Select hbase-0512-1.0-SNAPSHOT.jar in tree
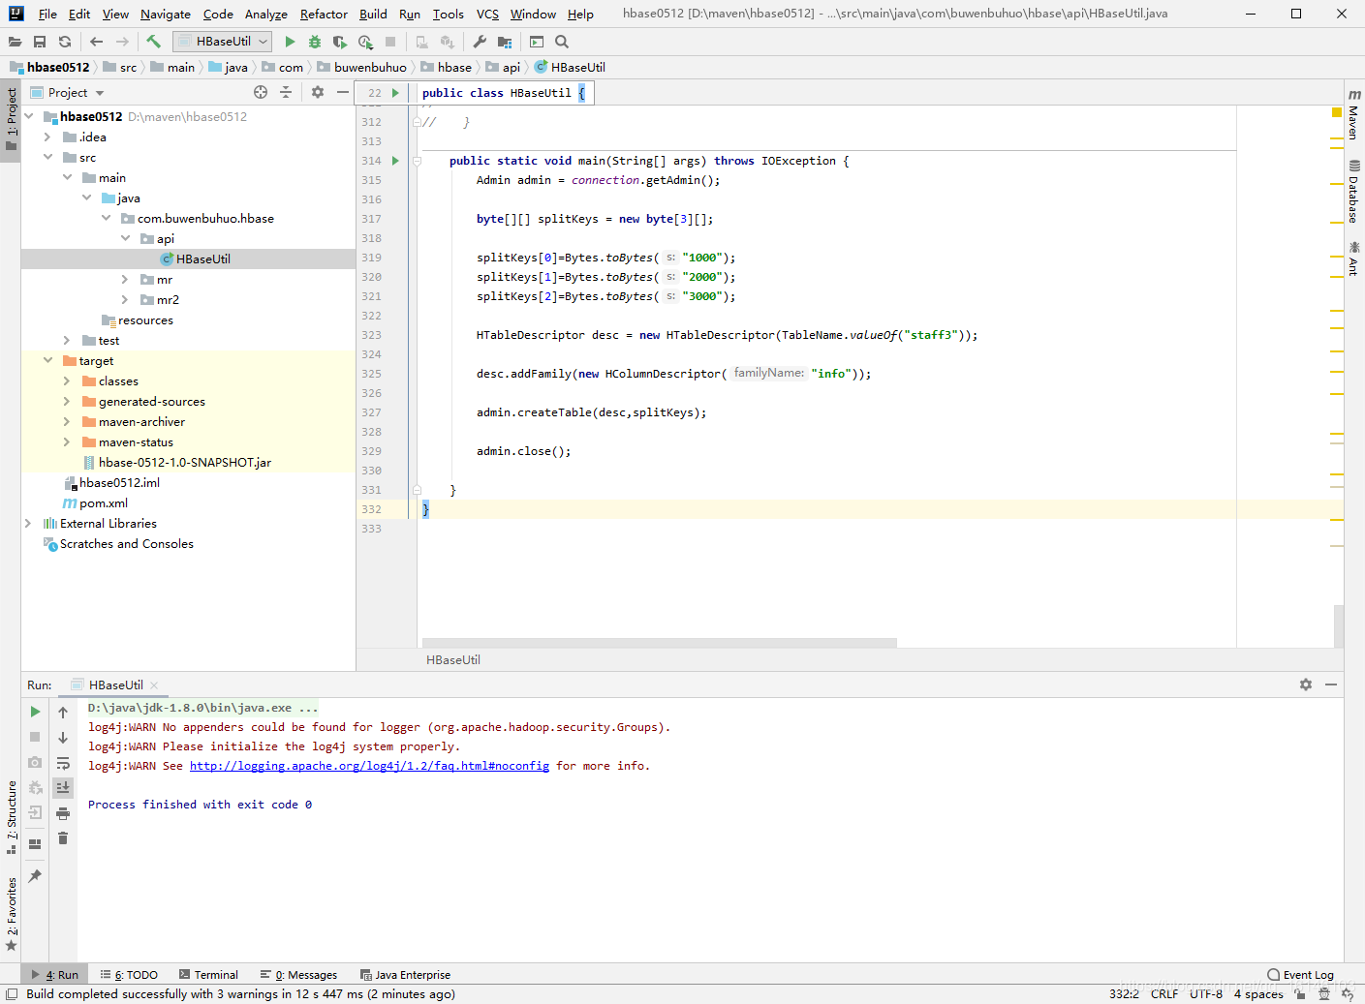The height and width of the screenshot is (1004, 1365). (184, 462)
